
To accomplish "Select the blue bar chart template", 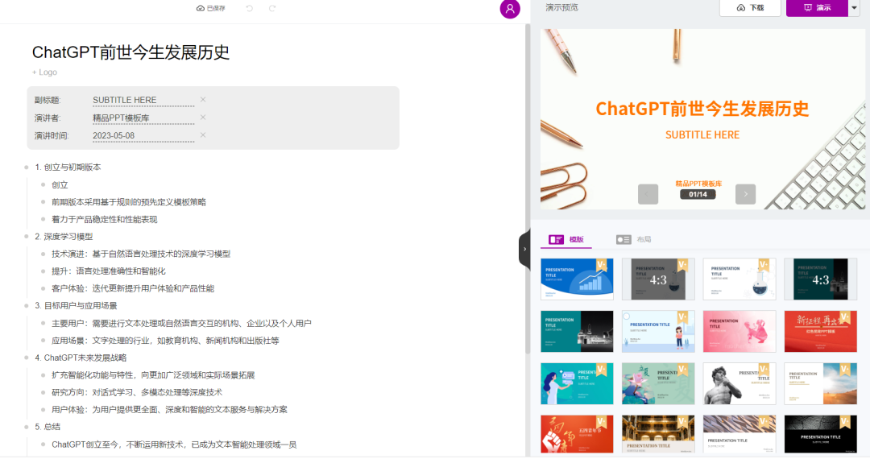I will 577,279.
